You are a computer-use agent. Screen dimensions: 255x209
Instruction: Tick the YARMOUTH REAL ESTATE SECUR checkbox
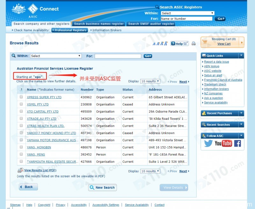coord(21,161)
